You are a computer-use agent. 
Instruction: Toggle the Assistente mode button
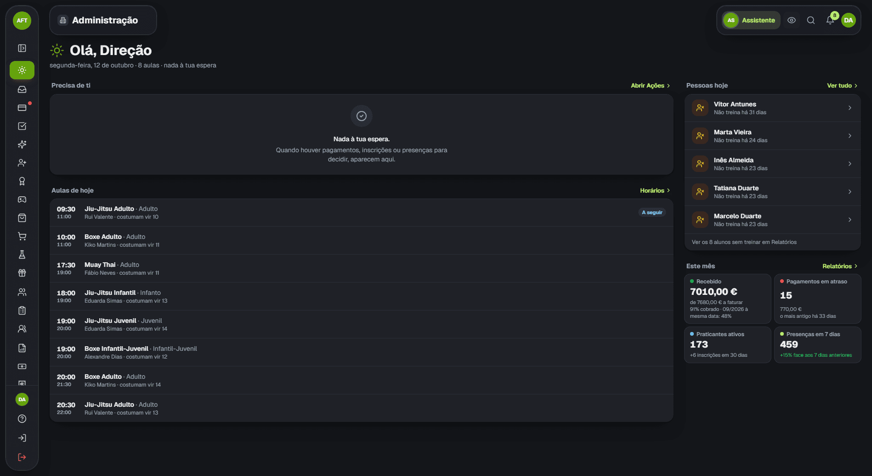tap(751, 20)
